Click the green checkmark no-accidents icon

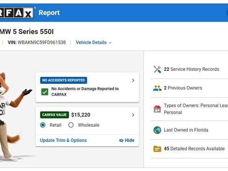[x=45, y=92]
